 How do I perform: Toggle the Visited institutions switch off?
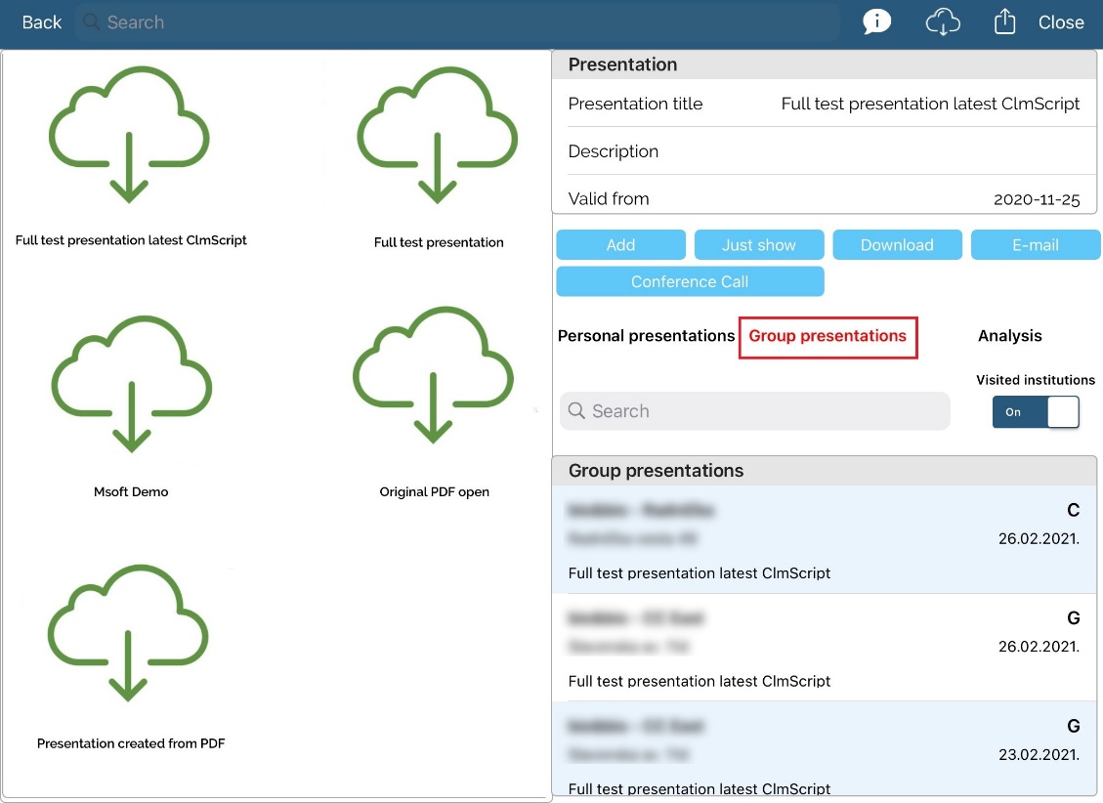pos(1036,412)
